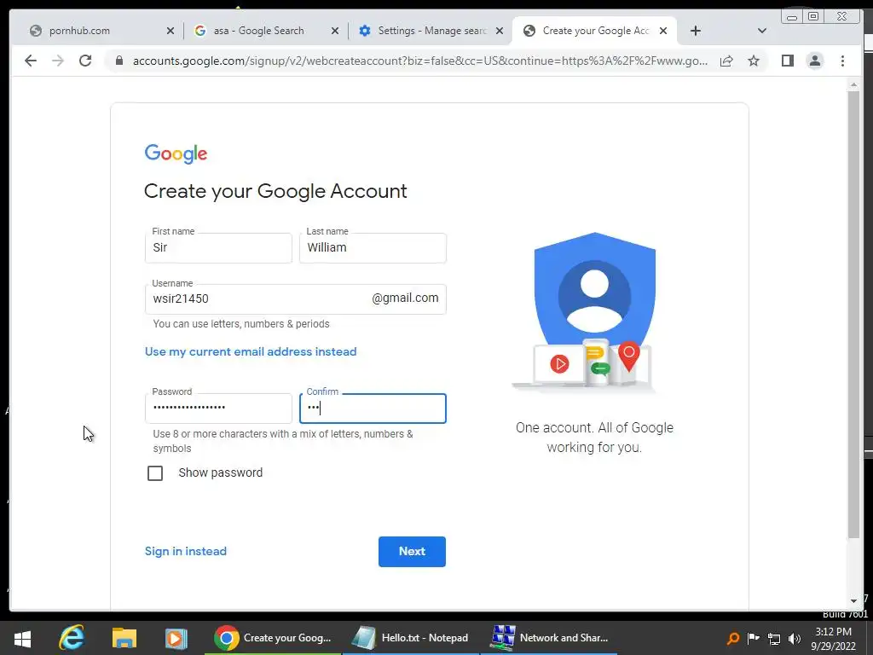Go back to the previous page
The height and width of the screenshot is (655, 873).
pos(31,61)
